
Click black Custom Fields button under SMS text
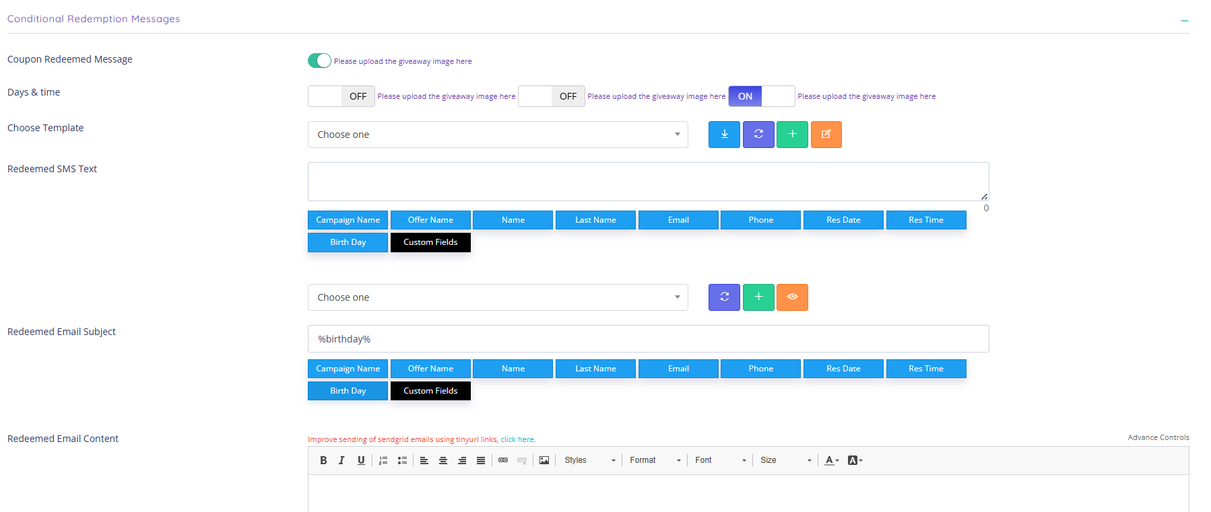tap(430, 242)
